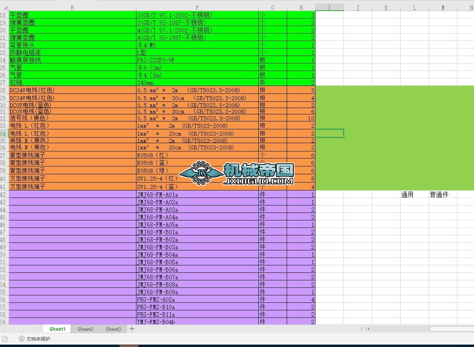Click the 通用 cell in column L
Viewport: 474px width, 347px height.
(x=414, y=194)
